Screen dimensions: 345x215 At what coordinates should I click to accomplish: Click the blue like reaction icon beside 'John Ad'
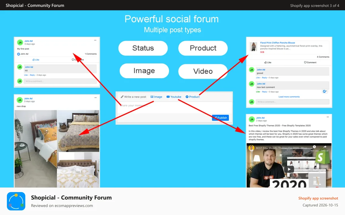point(19,54)
